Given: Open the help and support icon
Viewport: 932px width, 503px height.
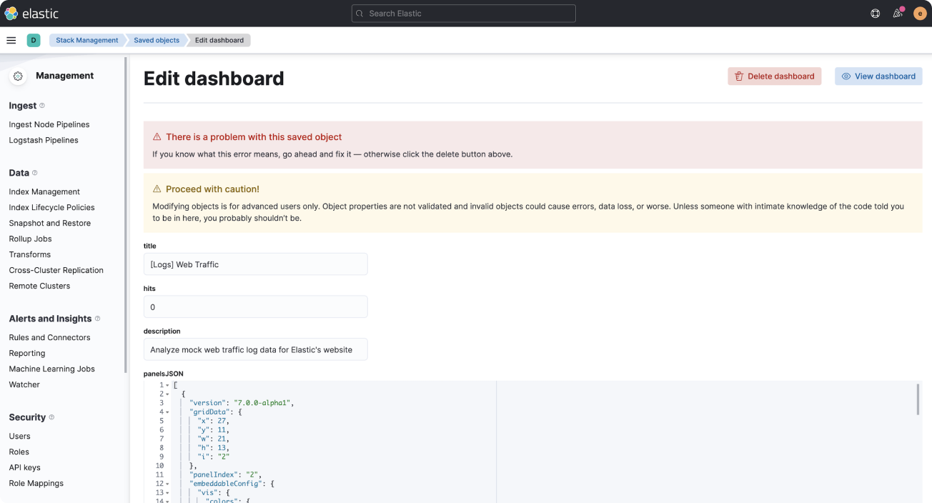Looking at the screenshot, I should pyautogui.click(x=875, y=13).
